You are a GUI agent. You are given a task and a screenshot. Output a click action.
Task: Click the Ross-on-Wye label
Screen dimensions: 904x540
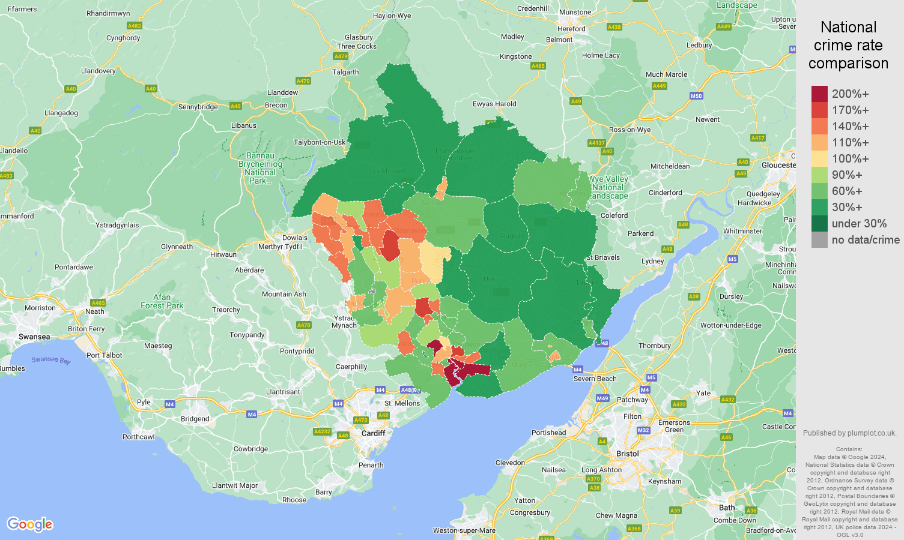pos(629,130)
